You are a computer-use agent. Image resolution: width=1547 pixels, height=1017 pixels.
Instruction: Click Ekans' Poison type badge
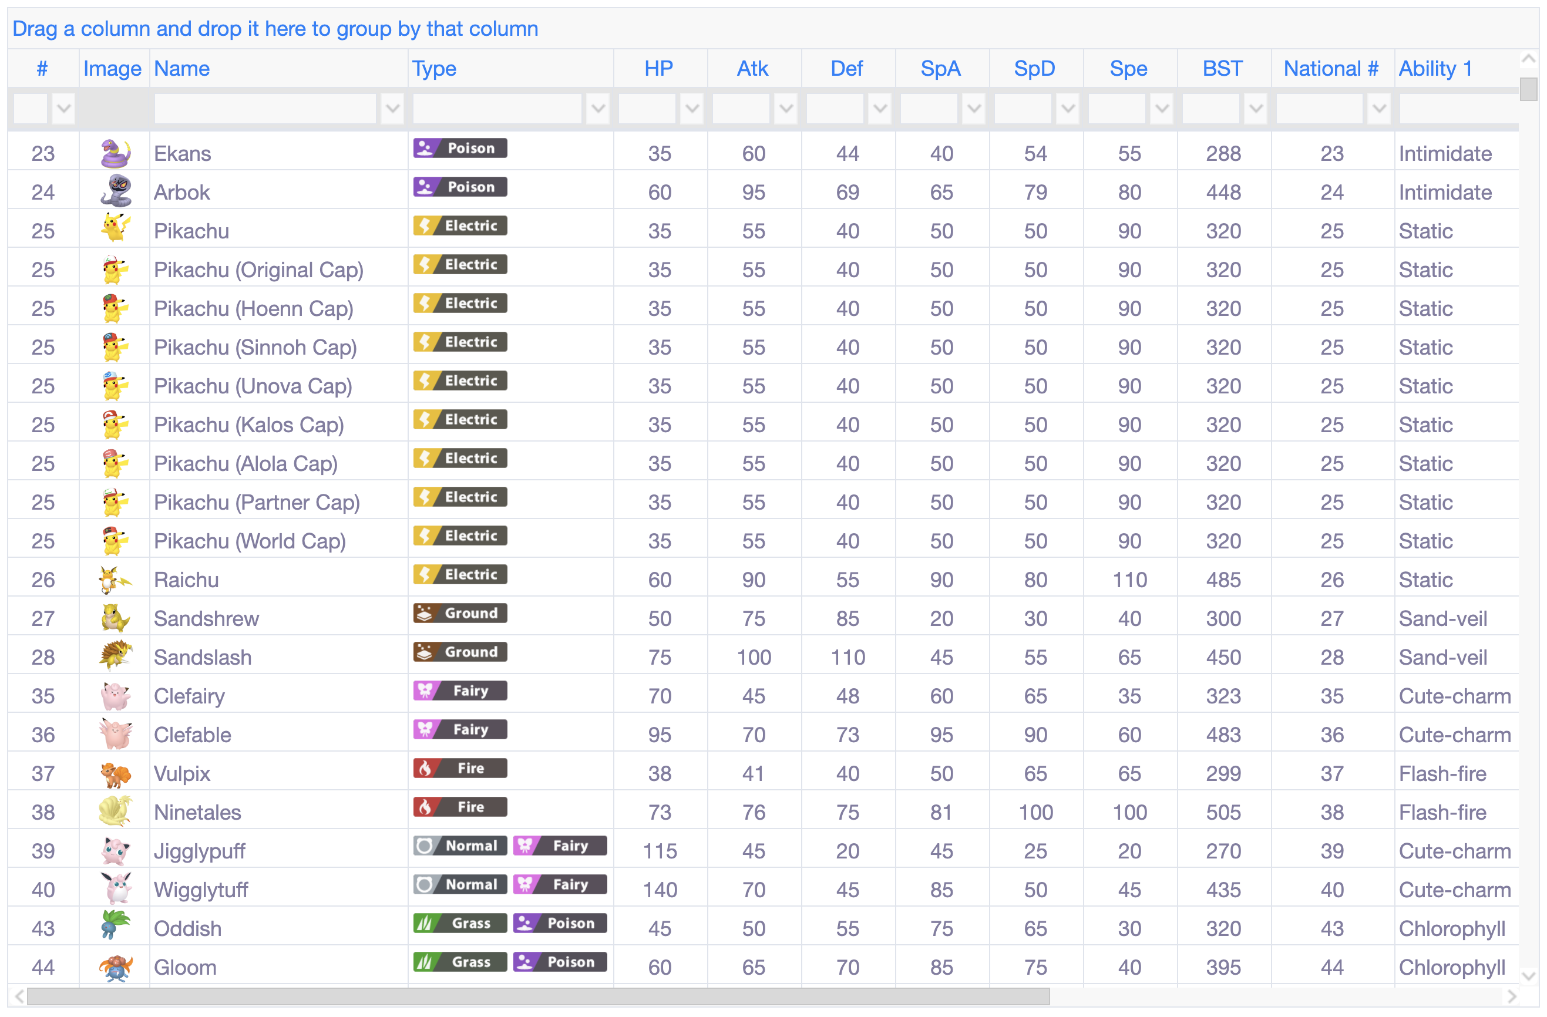(x=460, y=148)
